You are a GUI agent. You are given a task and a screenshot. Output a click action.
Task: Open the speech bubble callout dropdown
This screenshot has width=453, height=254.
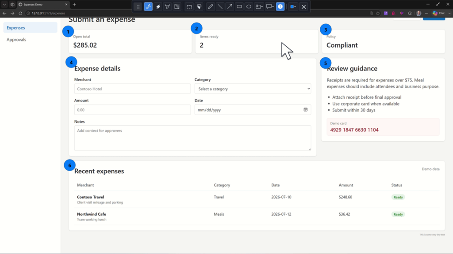coord(270,7)
